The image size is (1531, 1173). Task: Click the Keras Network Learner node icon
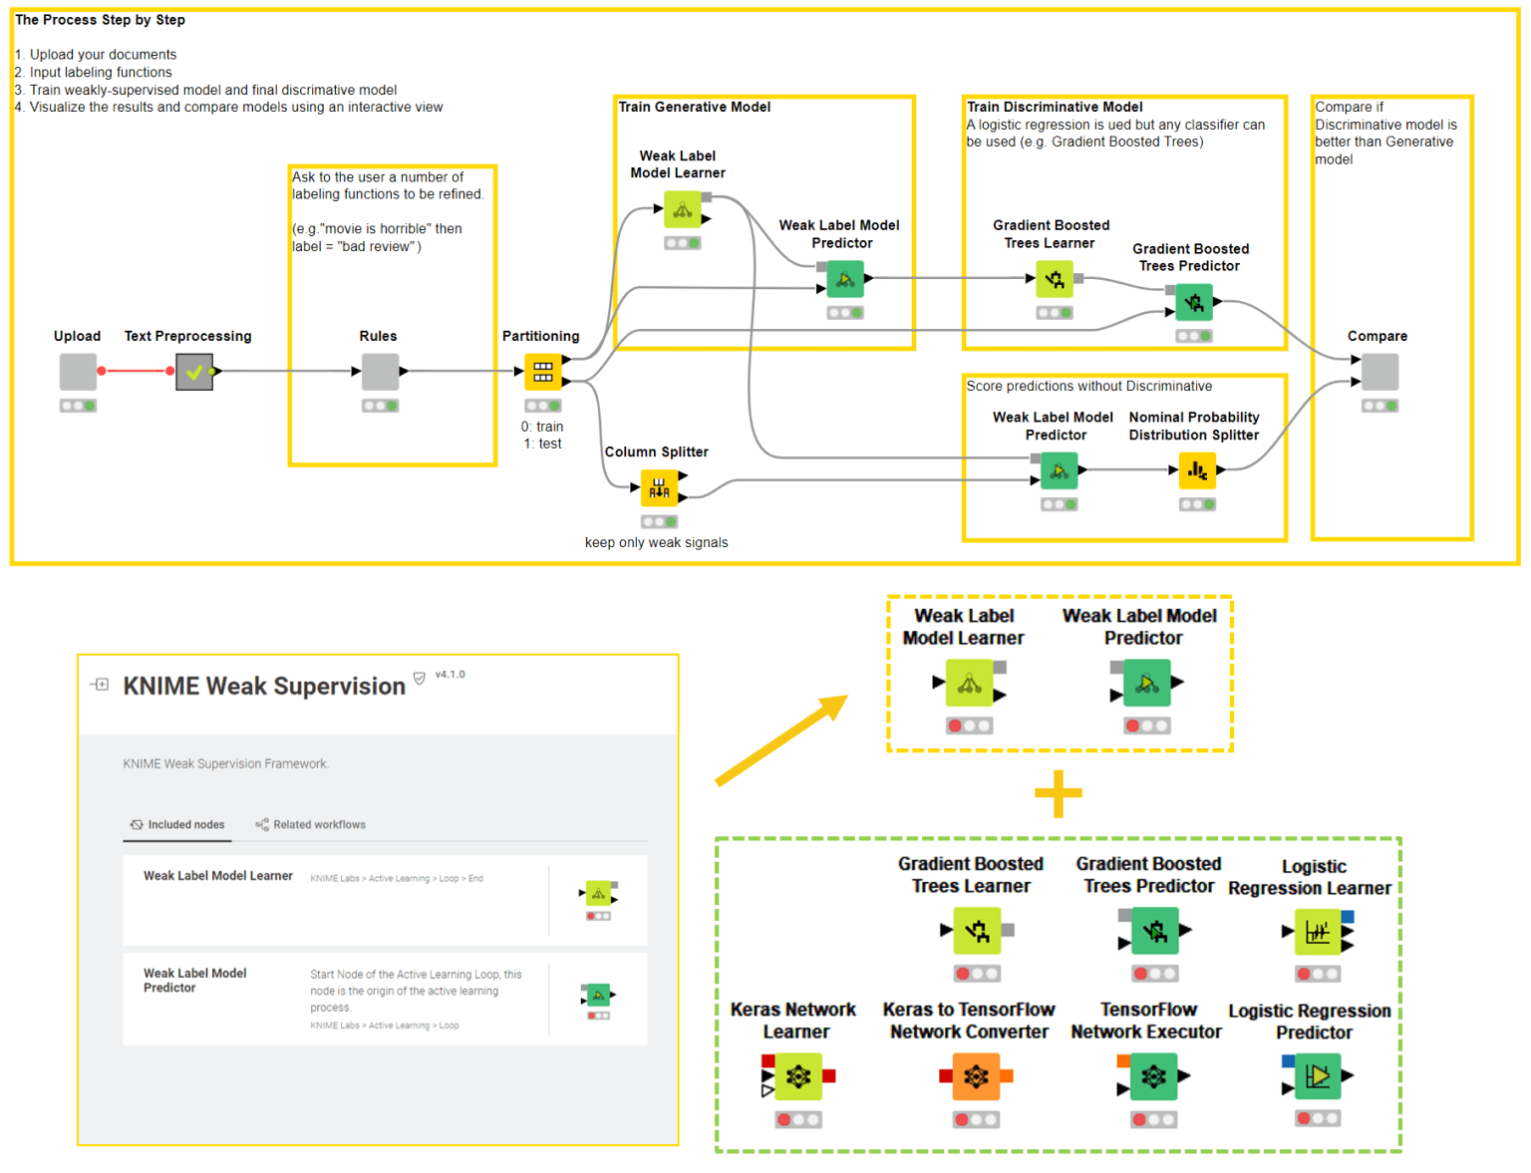coord(798,1076)
